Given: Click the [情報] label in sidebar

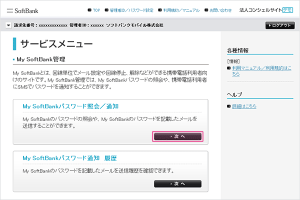Looking at the screenshot, I should tap(233, 61).
